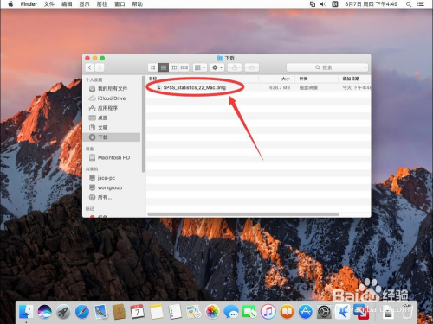Open the 前往 menu
This screenshot has height=324, width=433.
(102, 4)
